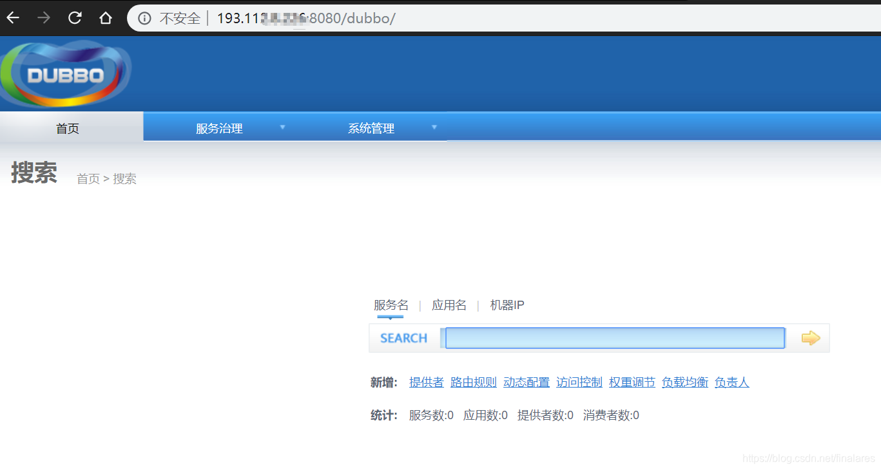Click the address bar URL
The width and height of the screenshot is (881, 470).
[306, 18]
